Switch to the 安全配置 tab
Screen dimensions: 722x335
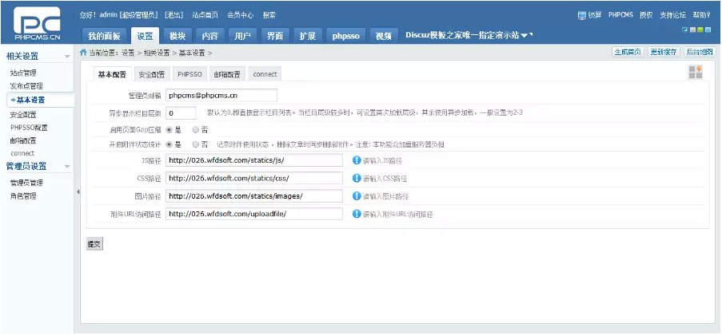[151, 74]
